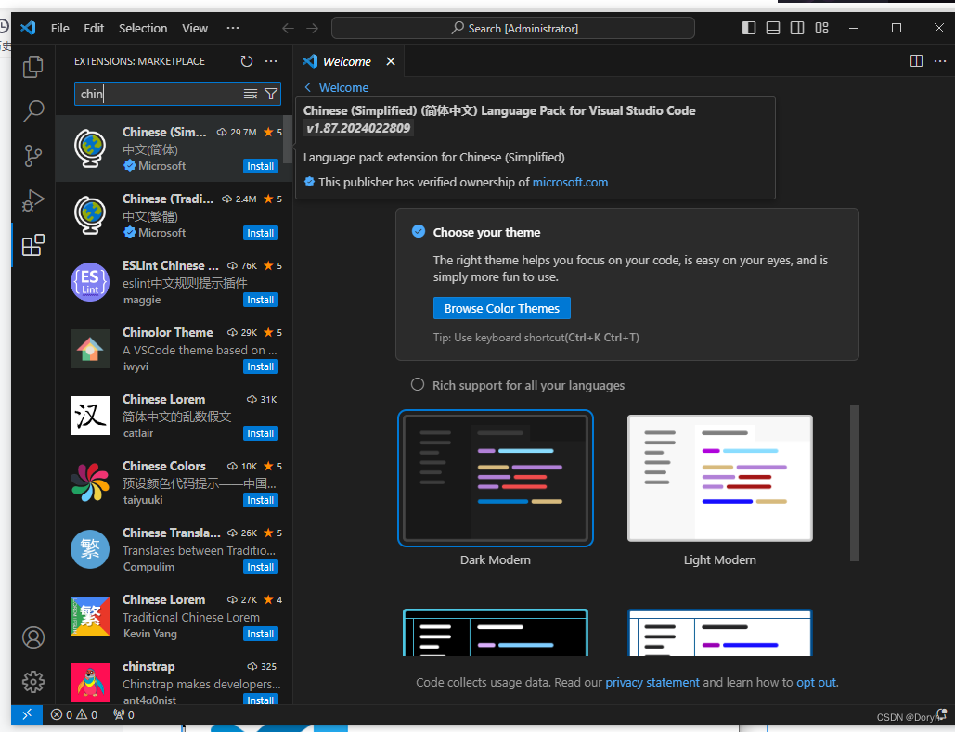
Task: Install Chinese (Traditional) language pack
Action: (260, 233)
